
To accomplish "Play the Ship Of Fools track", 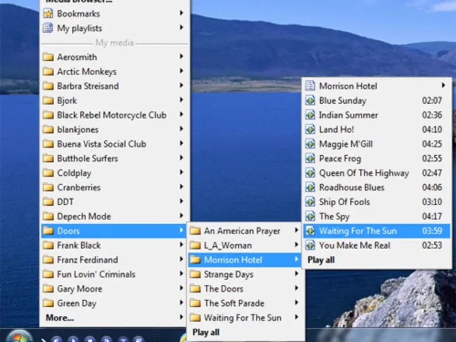I will (x=377, y=202).
